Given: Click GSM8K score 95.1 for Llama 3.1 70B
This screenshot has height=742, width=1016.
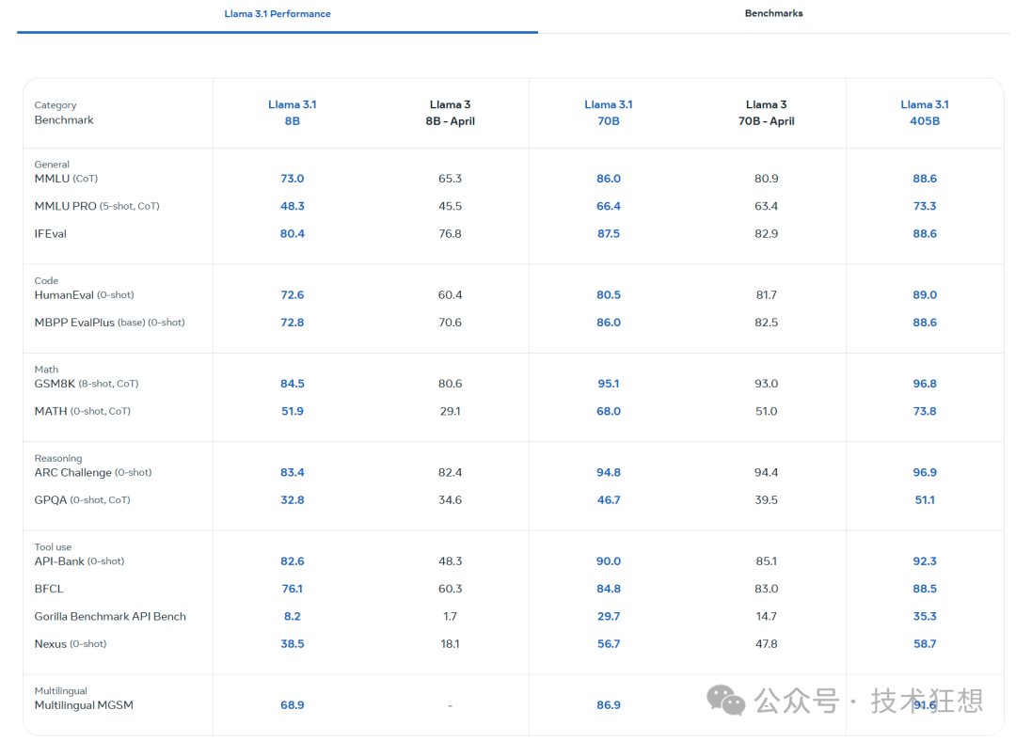Looking at the screenshot, I should click(609, 384).
